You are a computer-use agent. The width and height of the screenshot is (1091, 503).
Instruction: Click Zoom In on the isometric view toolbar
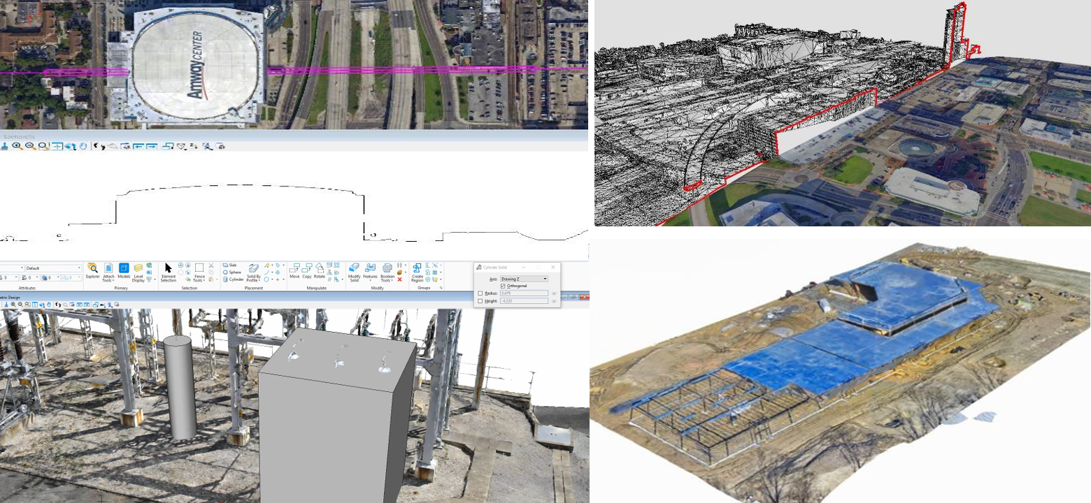coord(13,305)
